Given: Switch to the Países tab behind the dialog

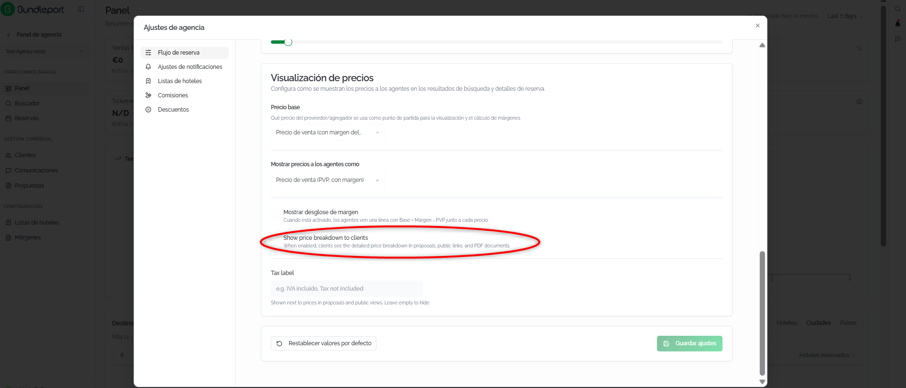Looking at the screenshot, I should click(848, 323).
